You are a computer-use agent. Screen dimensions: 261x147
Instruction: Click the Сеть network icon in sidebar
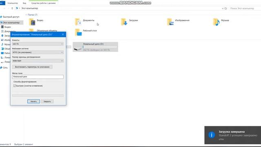pos(1,67)
